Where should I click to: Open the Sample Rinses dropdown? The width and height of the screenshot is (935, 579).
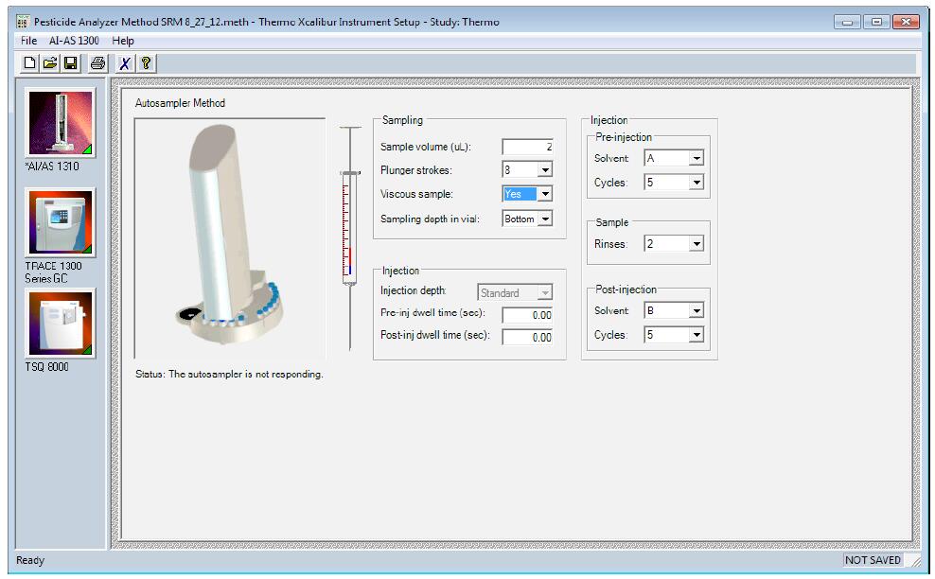coord(696,244)
